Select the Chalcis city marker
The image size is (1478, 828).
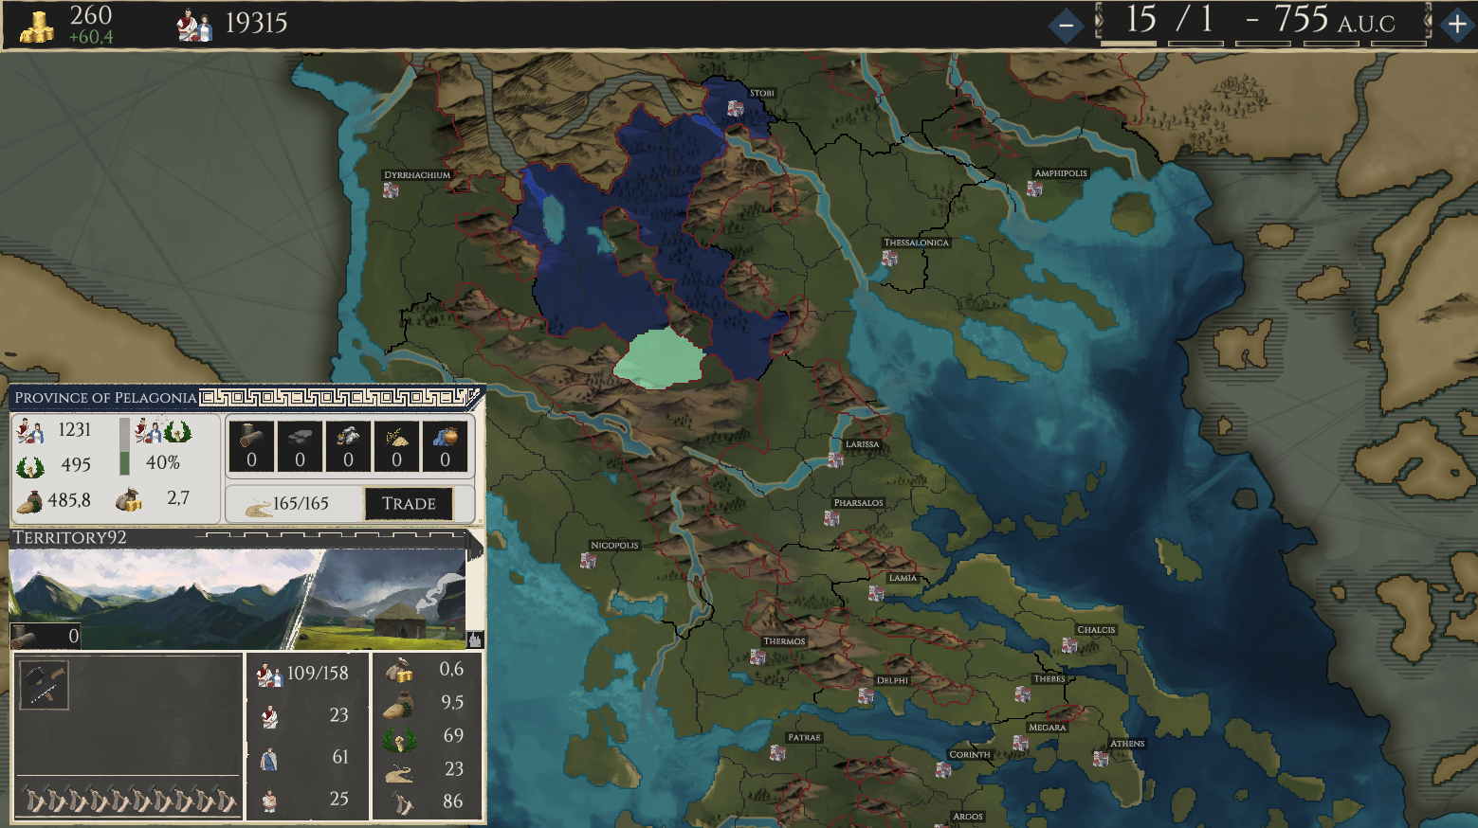pos(1069,645)
